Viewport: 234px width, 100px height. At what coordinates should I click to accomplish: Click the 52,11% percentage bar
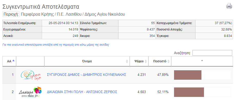coord(189,92)
